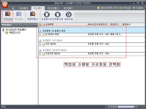Image resolution: width=146 pixels, height=109 pixels.
Task: Click the blue arrow beside 프로젝트 데이터
Action: pos(40,54)
